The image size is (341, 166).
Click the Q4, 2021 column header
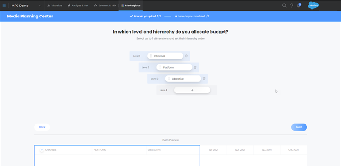[294, 150]
